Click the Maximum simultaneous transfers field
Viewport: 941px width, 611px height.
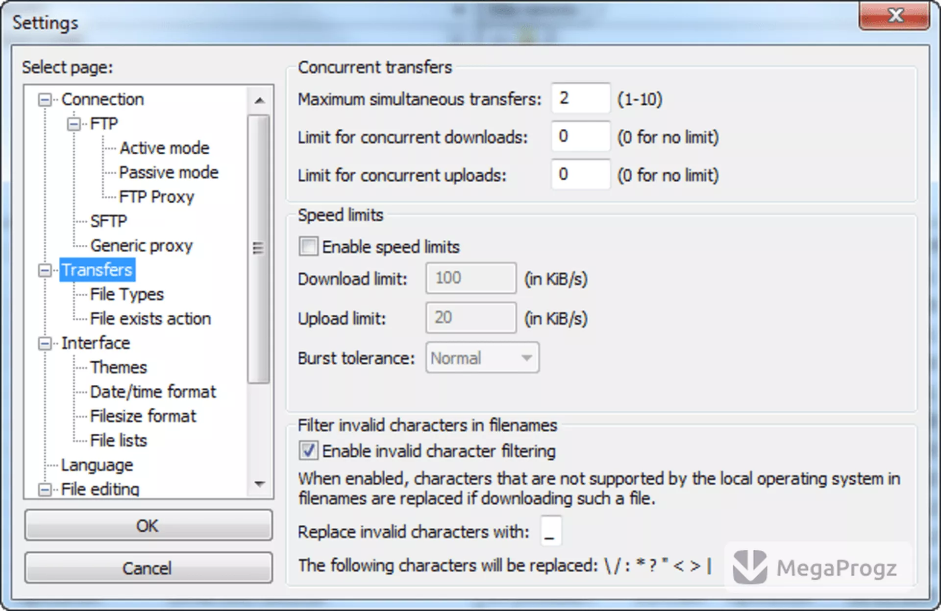(x=581, y=98)
